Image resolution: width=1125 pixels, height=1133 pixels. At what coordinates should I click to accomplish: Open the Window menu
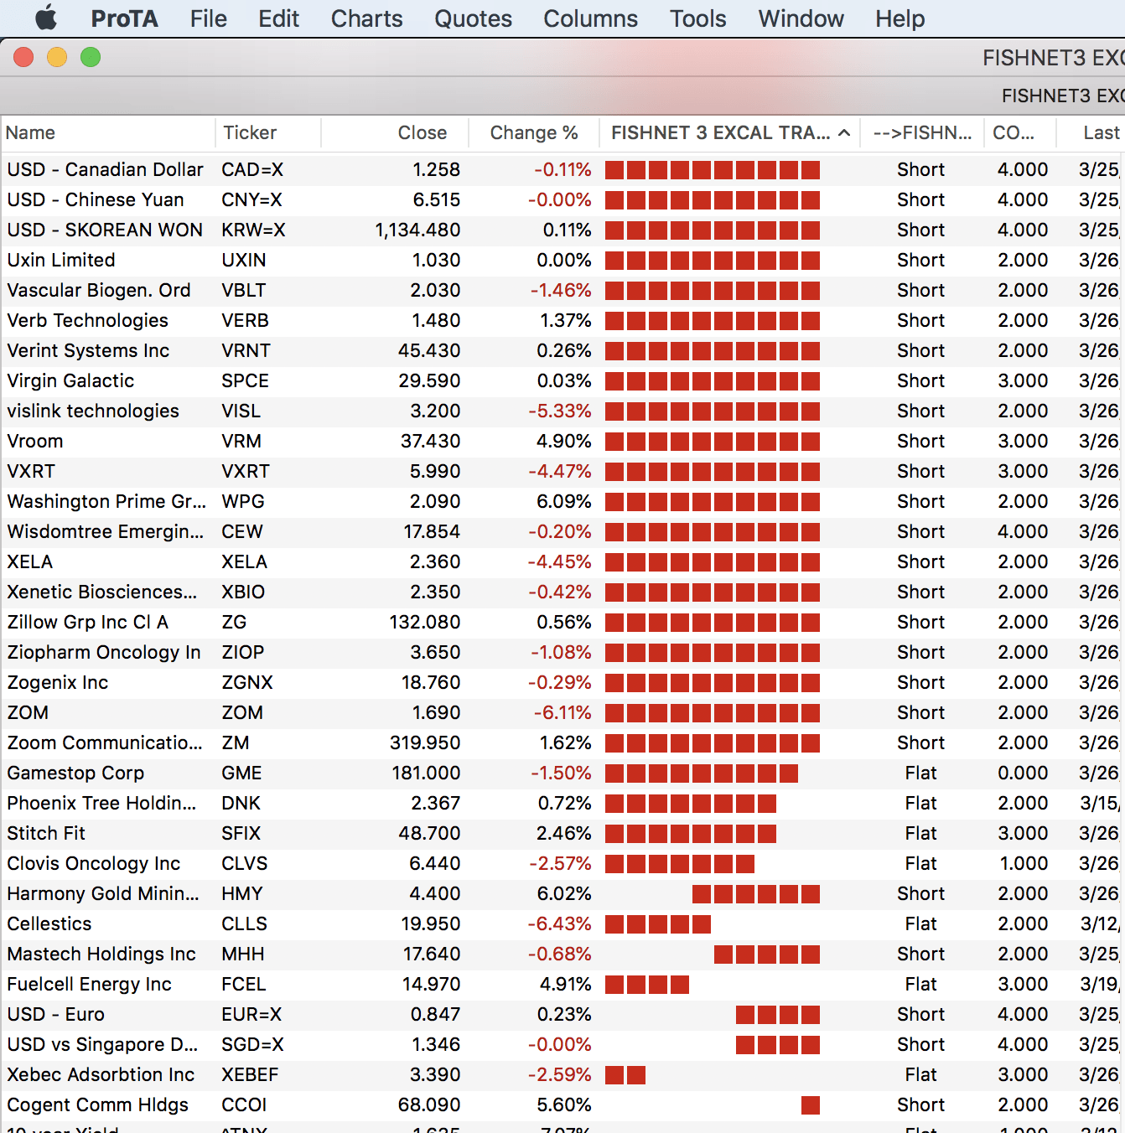click(801, 18)
